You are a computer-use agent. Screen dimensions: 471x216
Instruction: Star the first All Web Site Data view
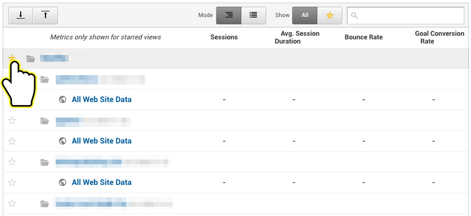pos(12,99)
